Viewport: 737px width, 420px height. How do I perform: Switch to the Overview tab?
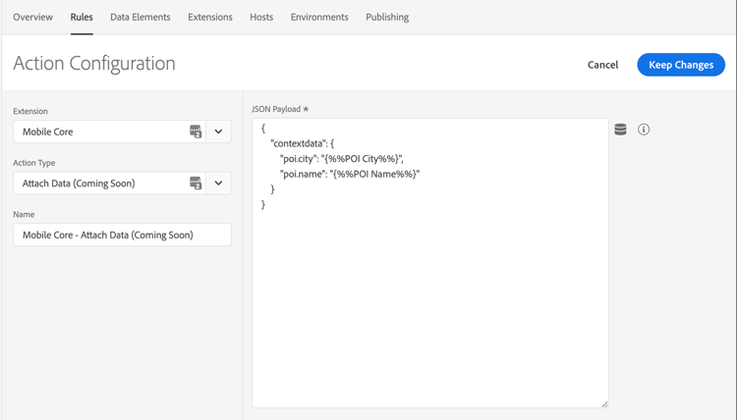click(32, 18)
